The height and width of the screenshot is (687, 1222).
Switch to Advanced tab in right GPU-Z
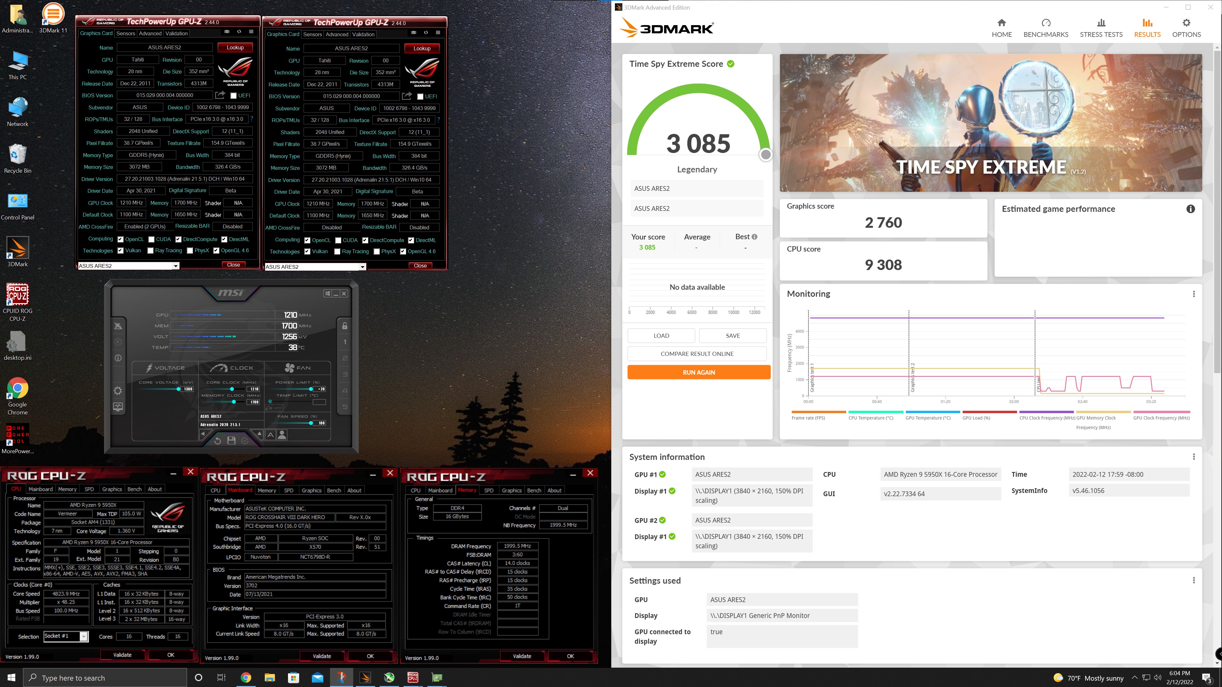click(x=337, y=34)
